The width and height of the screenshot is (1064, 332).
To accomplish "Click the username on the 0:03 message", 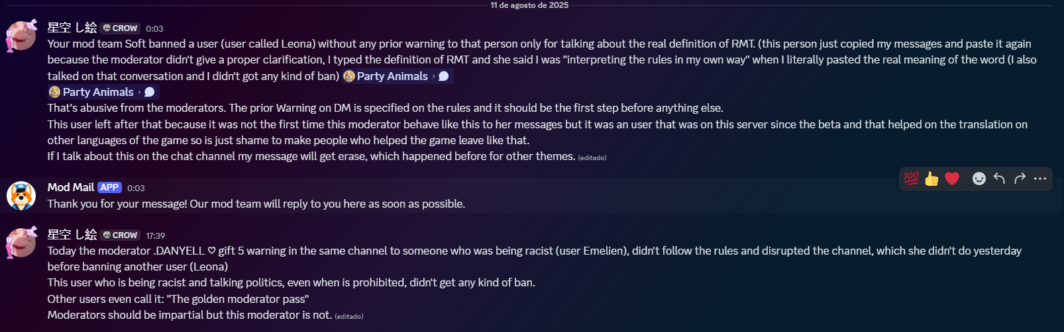I will coord(72,28).
